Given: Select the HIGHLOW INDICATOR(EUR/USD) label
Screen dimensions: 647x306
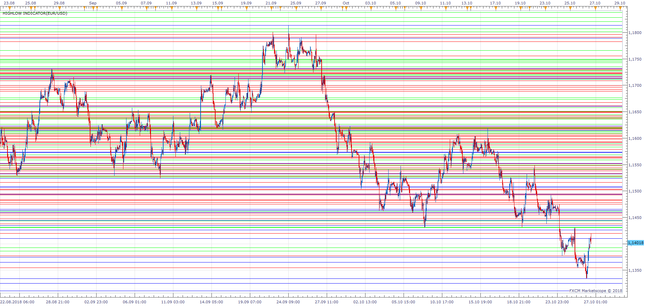Looking at the screenshot, I should pos(35,13).
